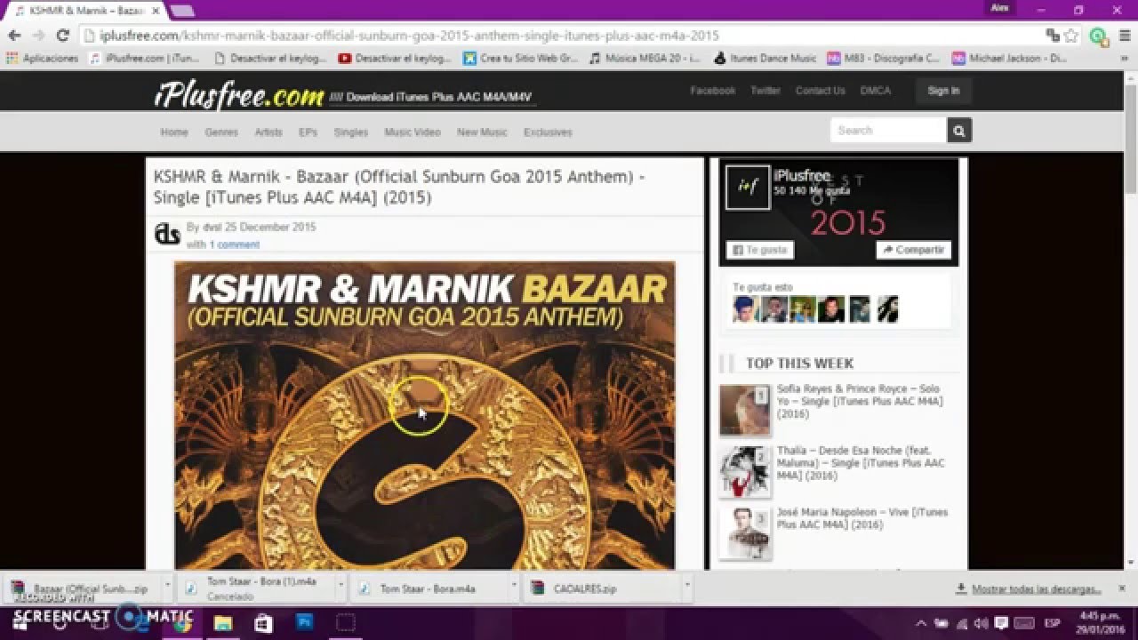Viewport: 1138px width, 640px height.
Task: Open the Music Video menu item
Action: (413, 132)
